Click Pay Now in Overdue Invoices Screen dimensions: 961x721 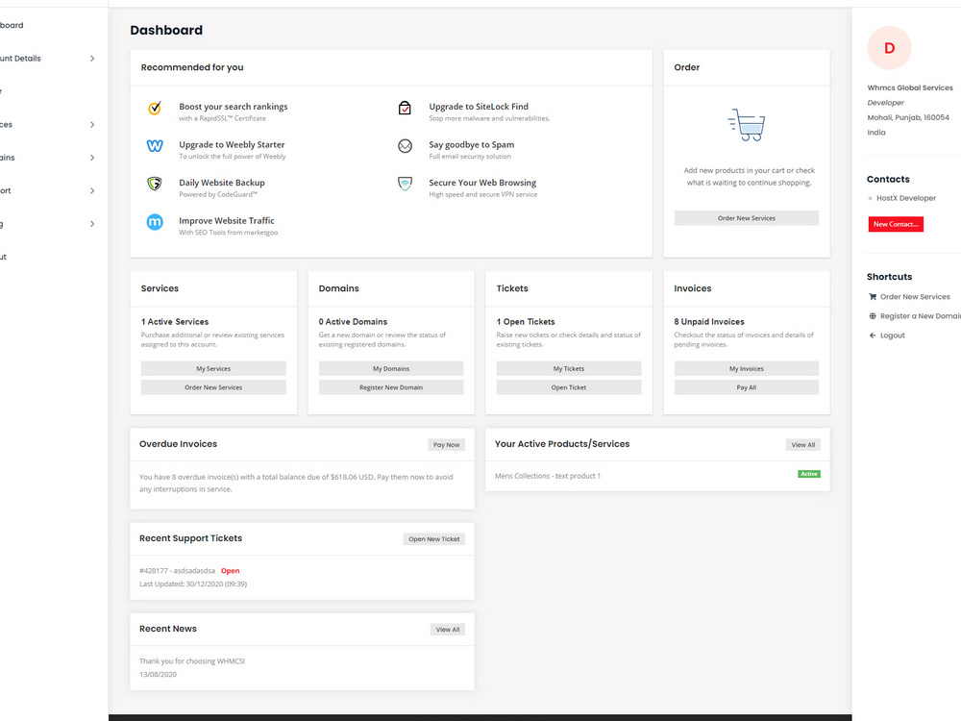point(446,445)
